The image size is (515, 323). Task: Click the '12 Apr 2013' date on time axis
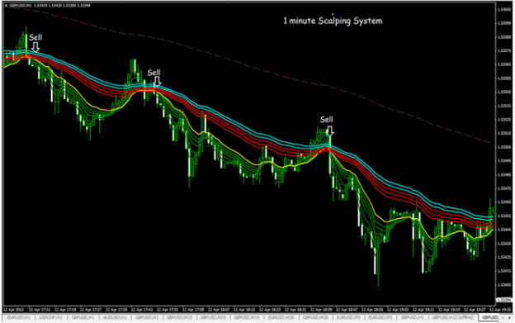tap(13, 310)
